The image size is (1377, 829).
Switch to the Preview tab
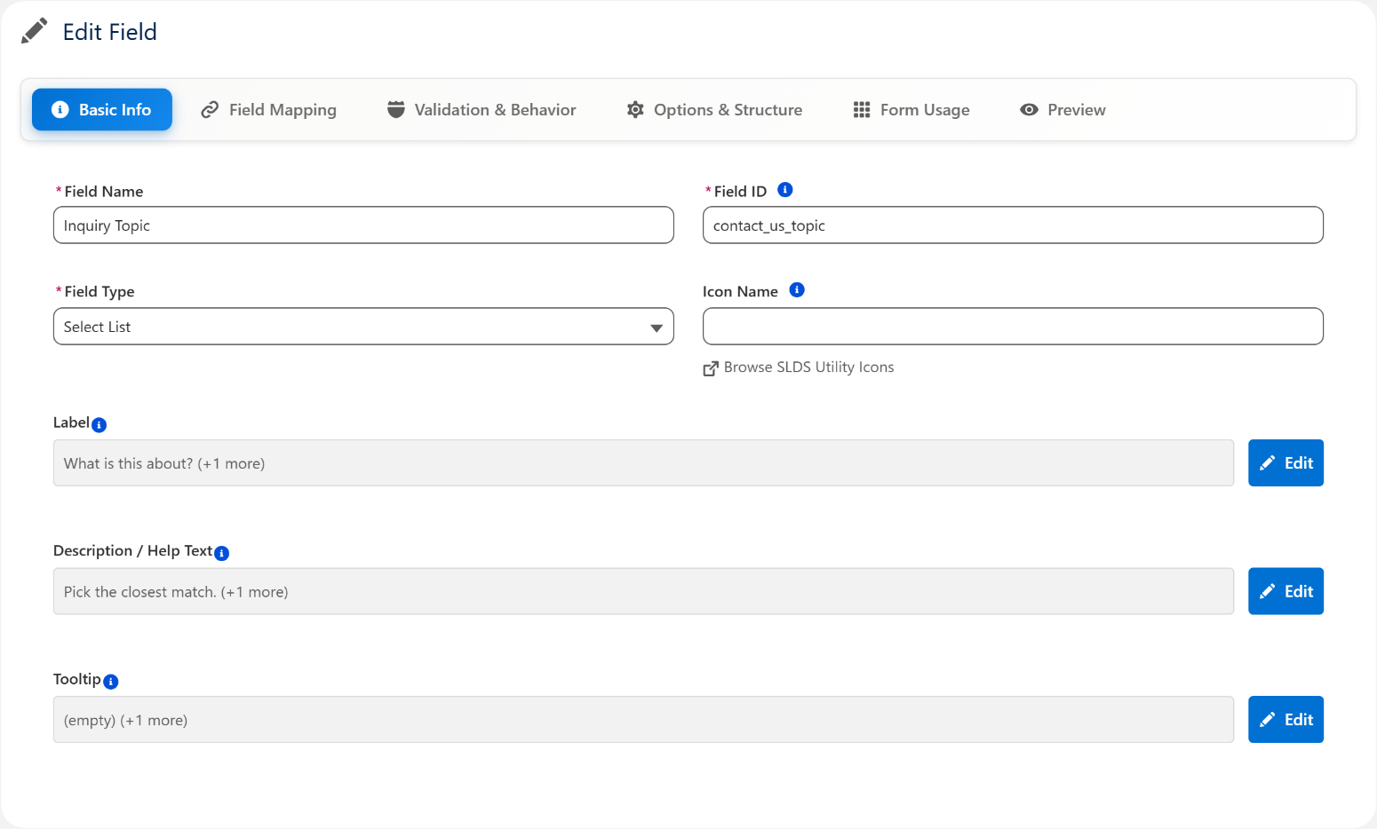1063,109
